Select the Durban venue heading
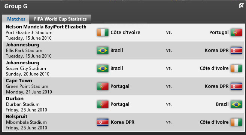The width and height of the screenshot is (246, 135). pos(15,99)
